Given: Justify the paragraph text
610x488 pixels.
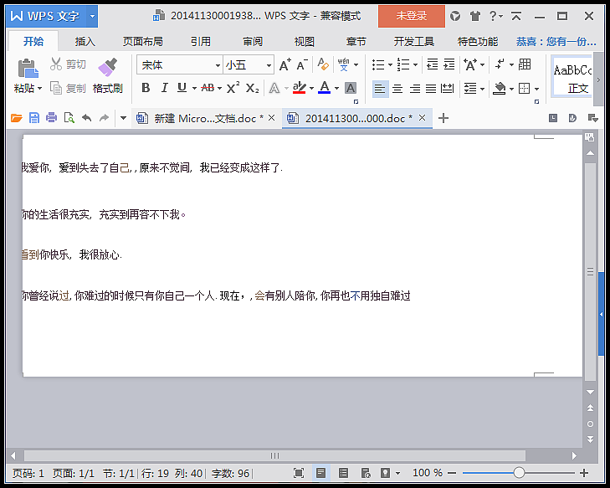Looking at the screenshot, I should [431, 89].
